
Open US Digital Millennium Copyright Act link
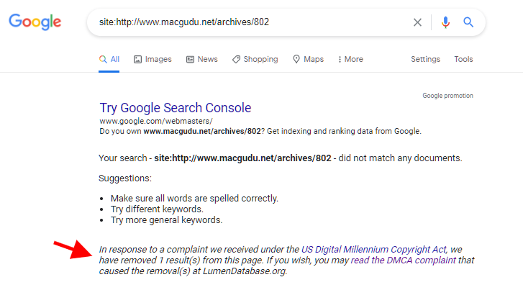tap(373, 249)
